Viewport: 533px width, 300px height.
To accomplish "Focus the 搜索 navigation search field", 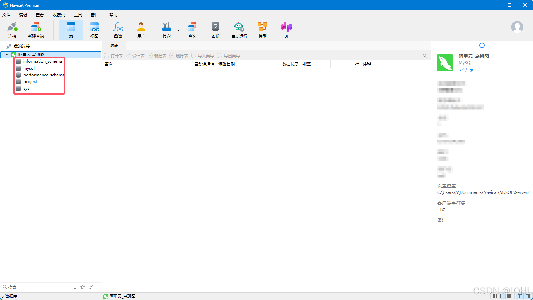I will pyautogui.click(x=35, y=287).
